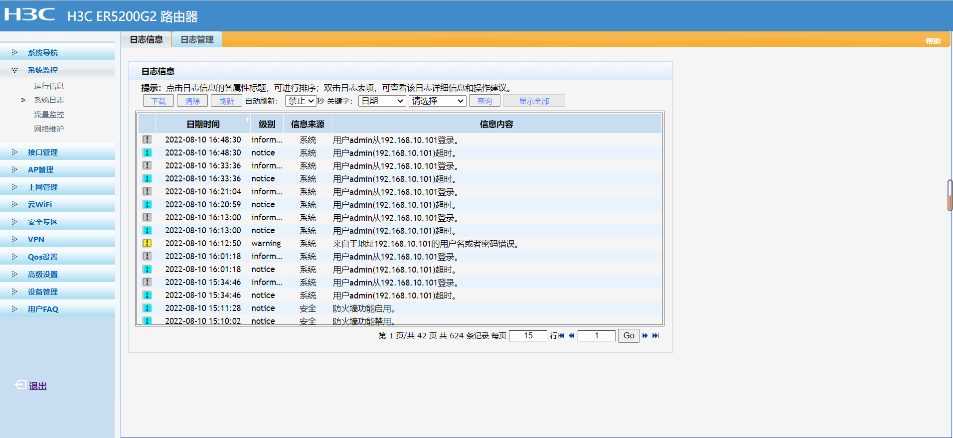Switch to the 日志信息 tab
This screenshot has height=438, width=953.
pyautogui.click(x=147, y=39)
